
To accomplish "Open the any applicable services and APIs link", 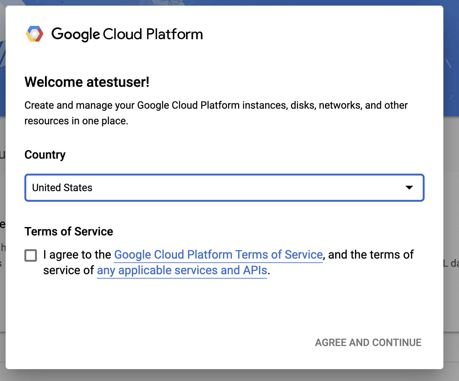I will point(182,270).
